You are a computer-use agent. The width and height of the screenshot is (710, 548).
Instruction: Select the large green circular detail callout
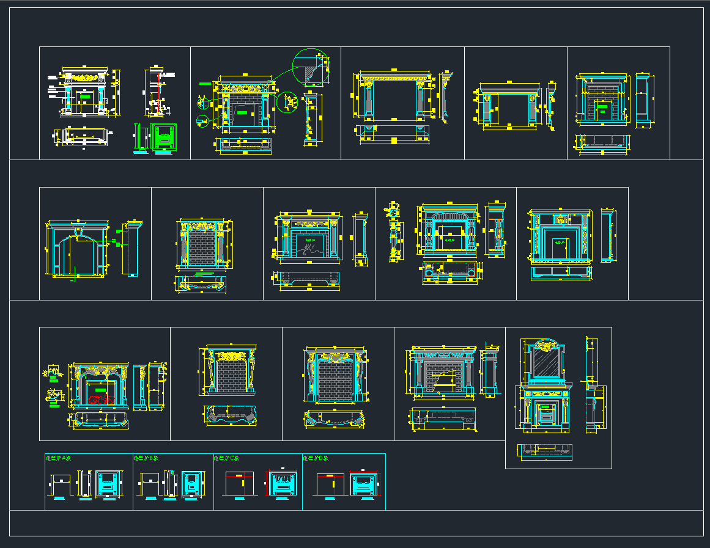311,67
